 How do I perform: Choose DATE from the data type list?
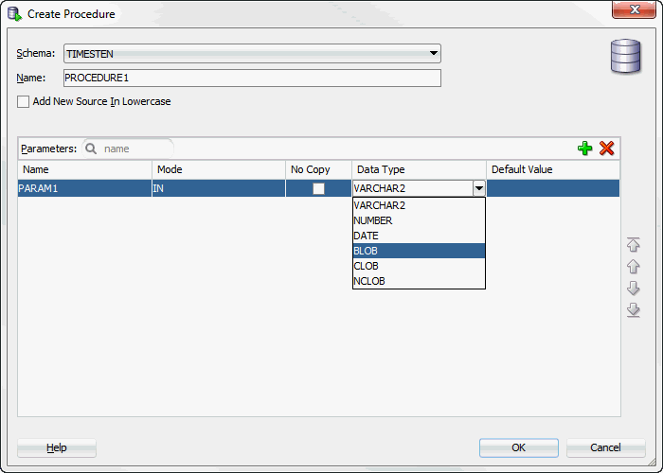pyautogui.click(x=419, y=236)
